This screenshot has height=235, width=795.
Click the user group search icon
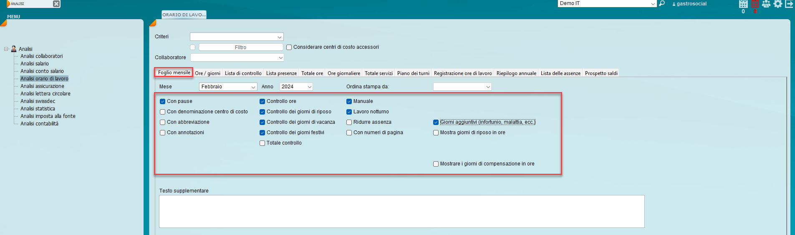click(x=766, y=4)
